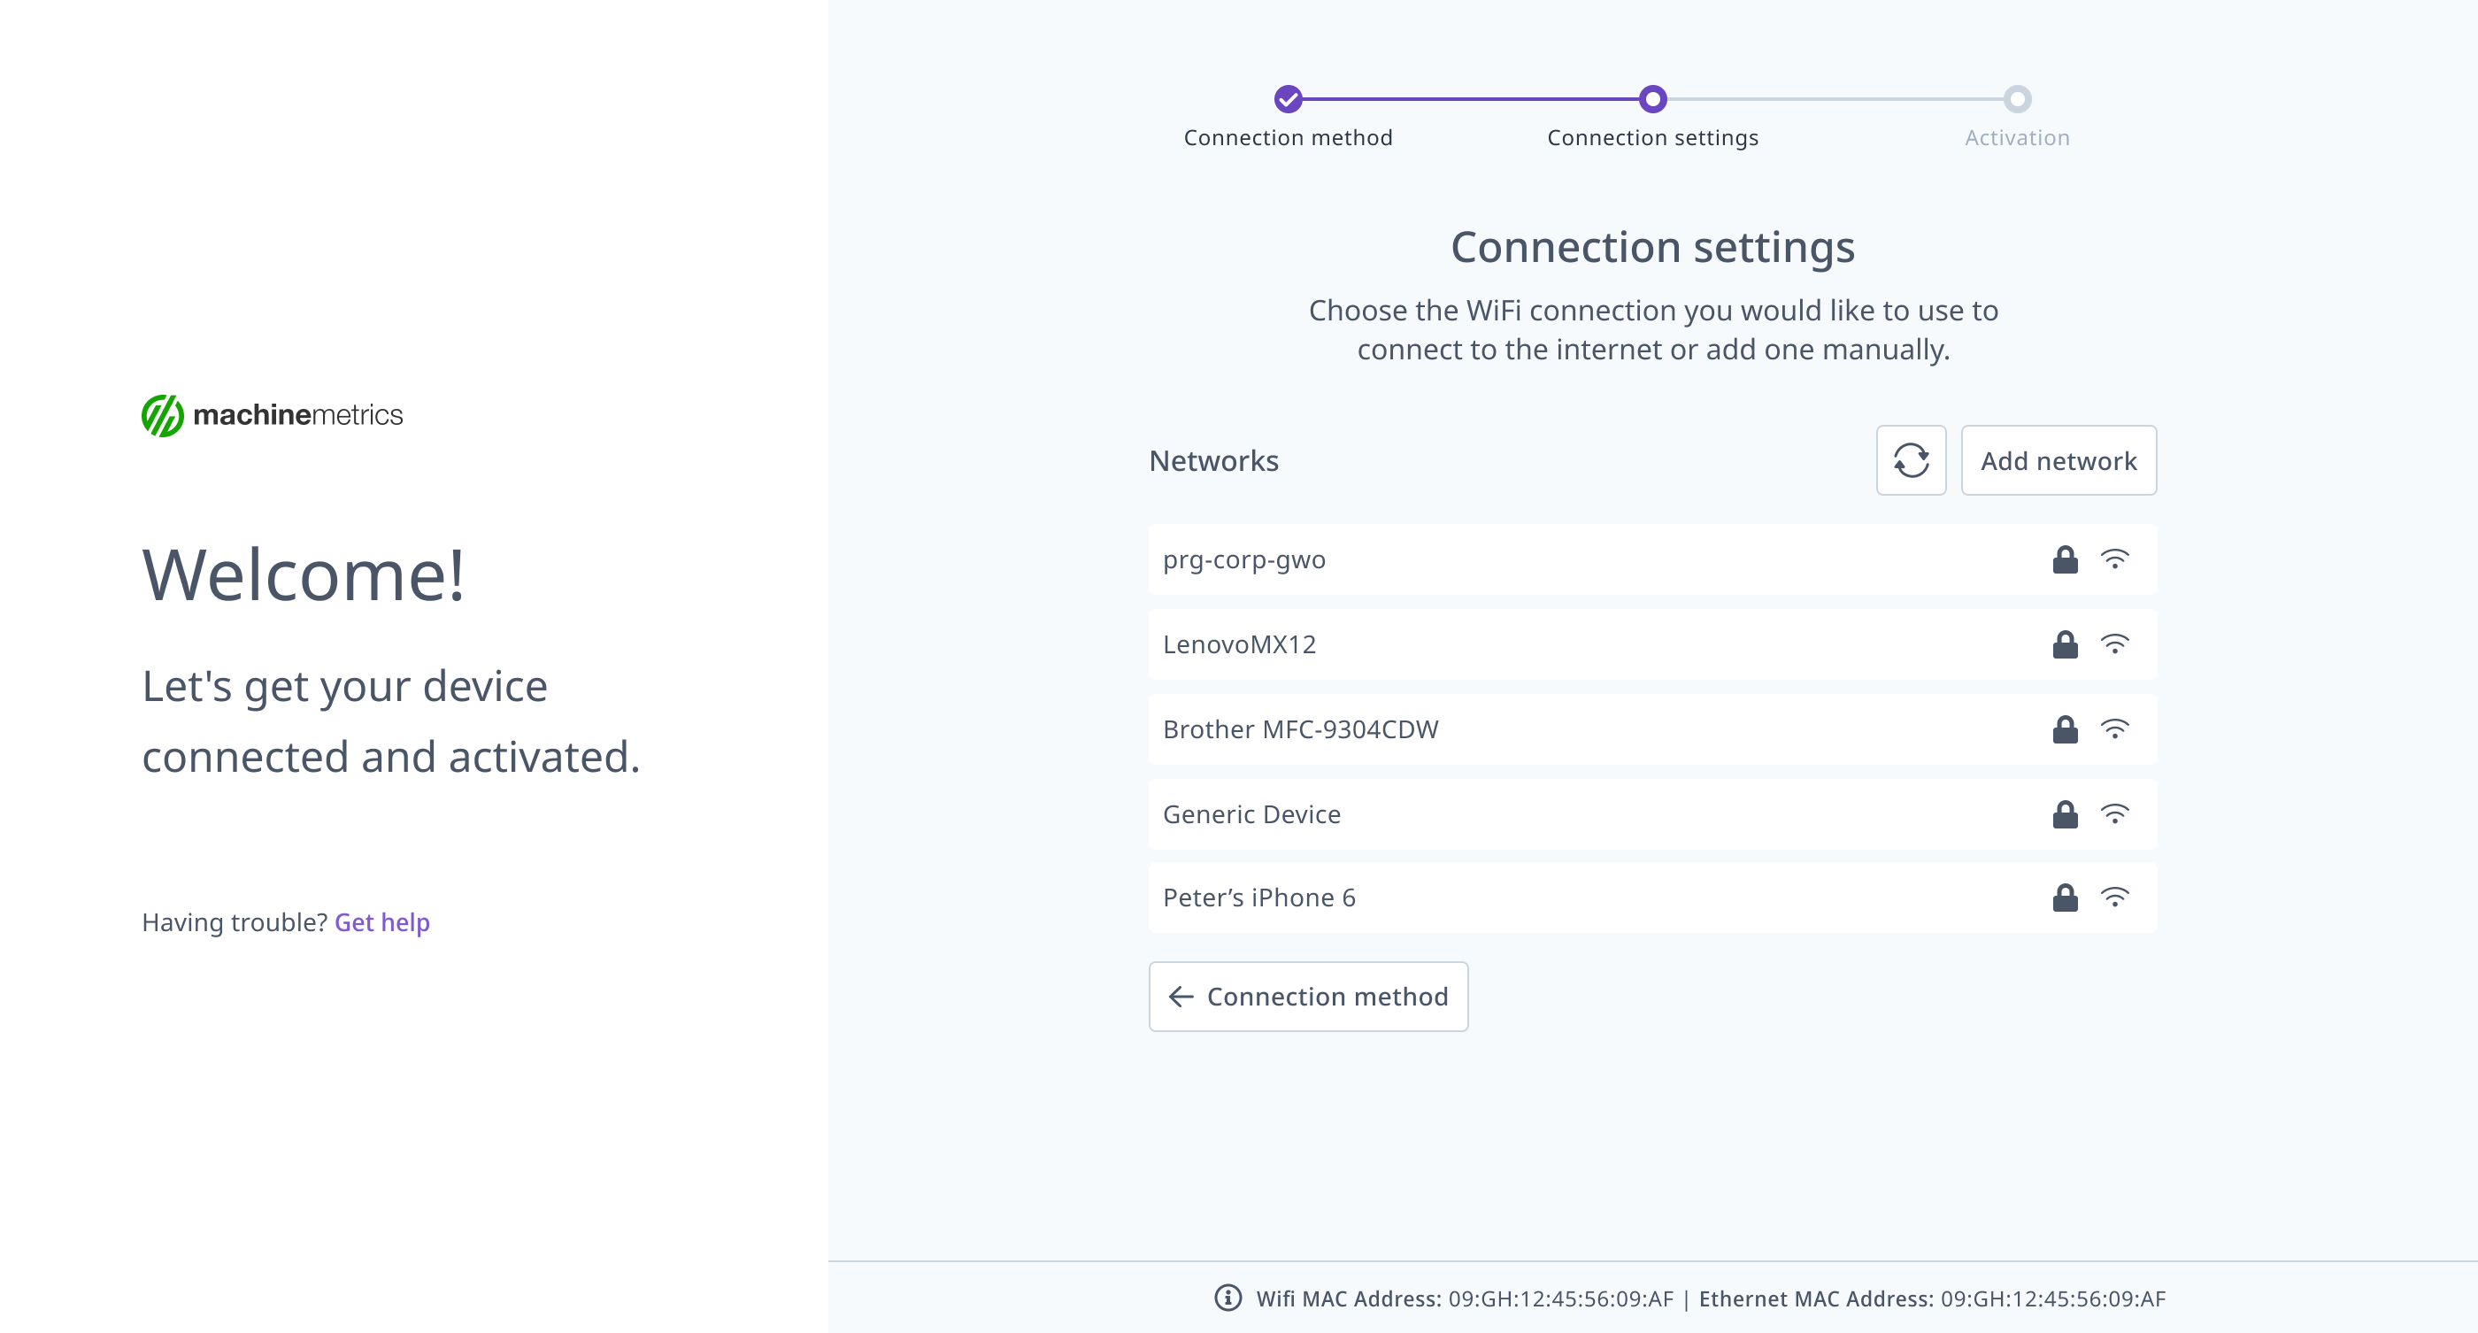Click the Connection settings step indicator
This screenshot has width=2478, height=1333.
tap(1651, 100)
